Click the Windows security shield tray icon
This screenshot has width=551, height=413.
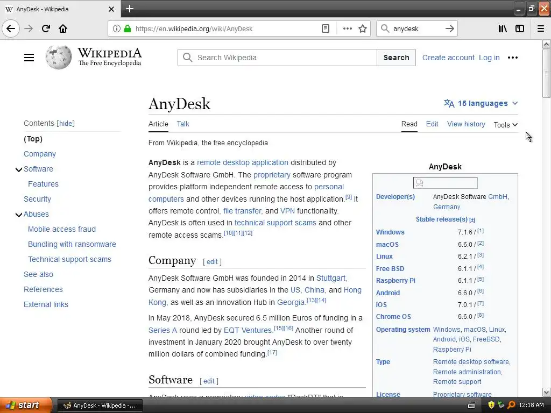coord(491,405)
